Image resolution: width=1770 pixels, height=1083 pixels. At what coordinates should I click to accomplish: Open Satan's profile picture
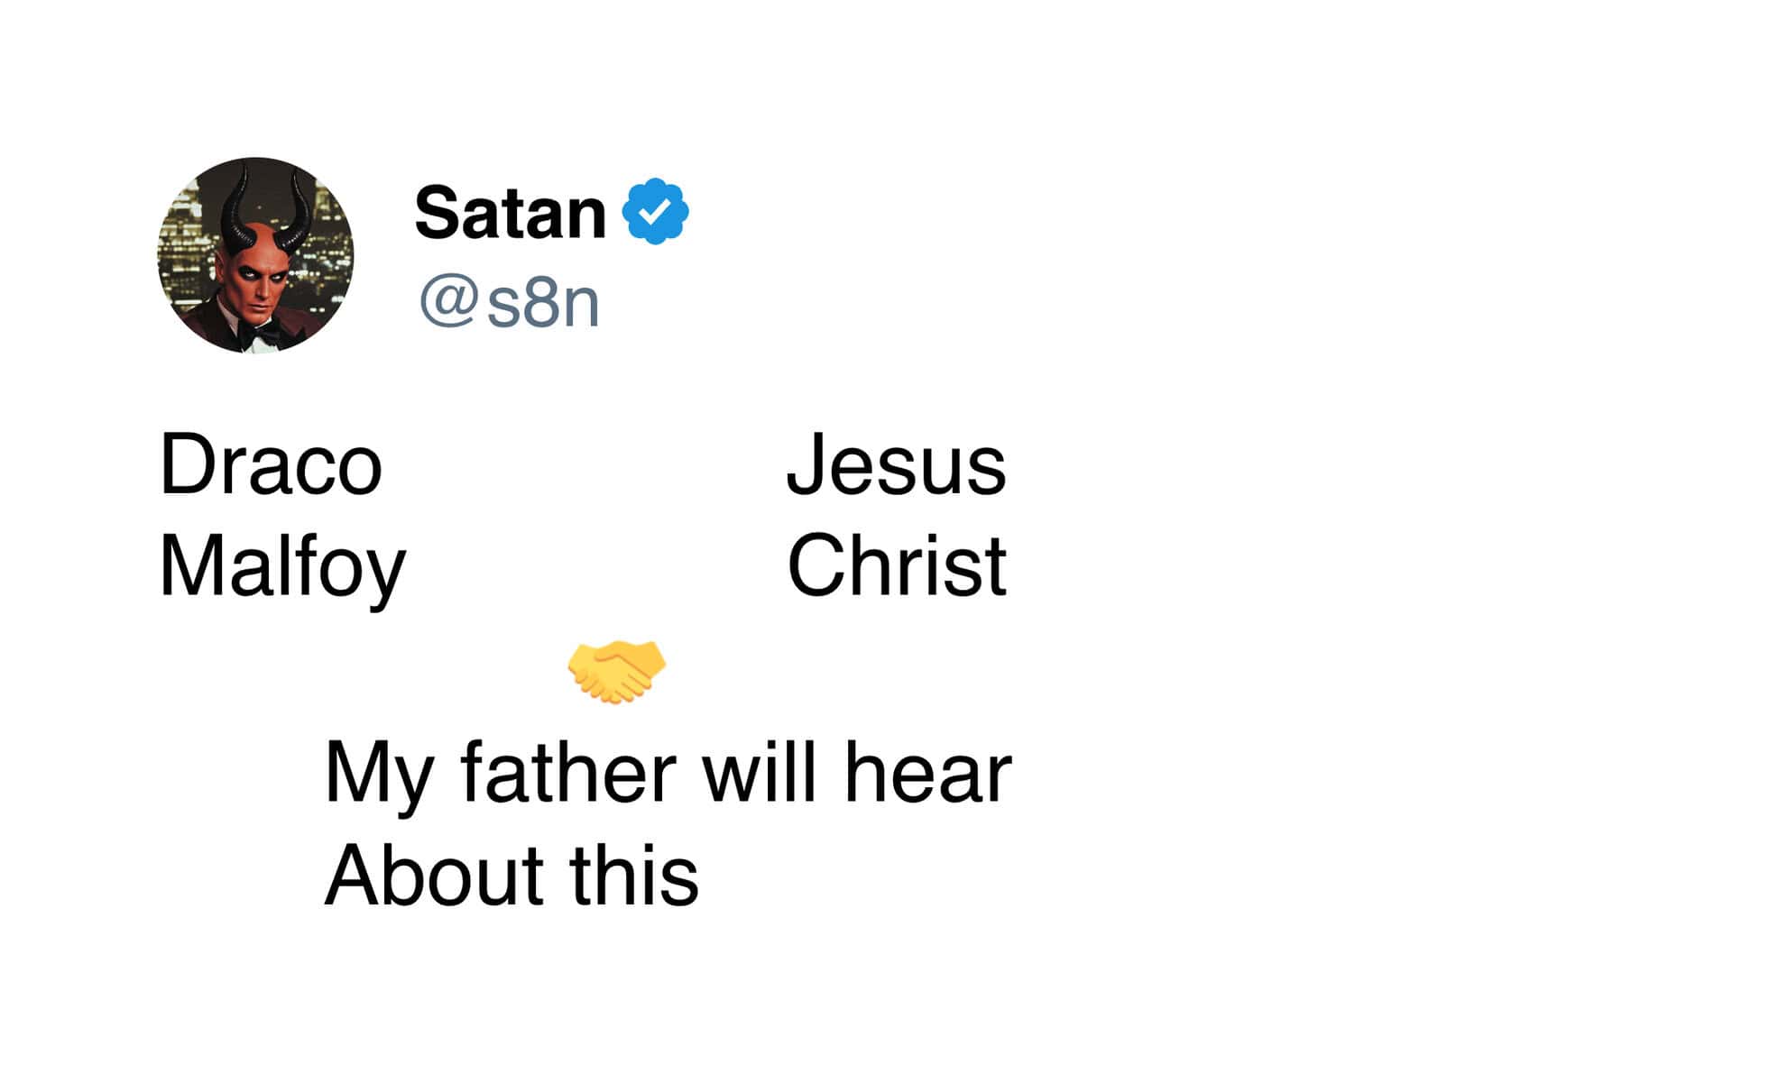(x=255, y=255)
